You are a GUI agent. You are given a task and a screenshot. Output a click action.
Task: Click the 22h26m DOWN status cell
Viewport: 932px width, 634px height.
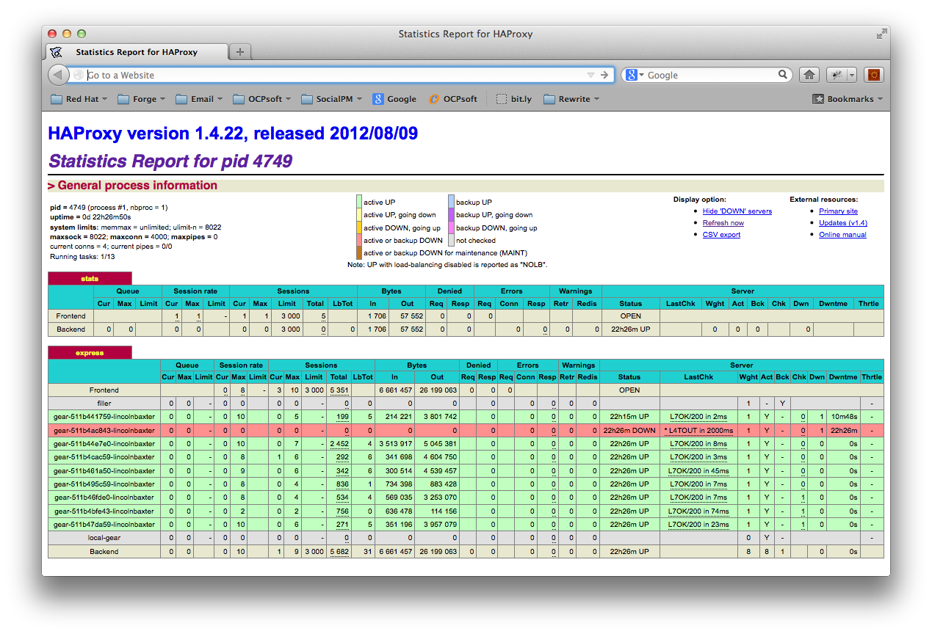pyautogui.click(x=629, y=431)
